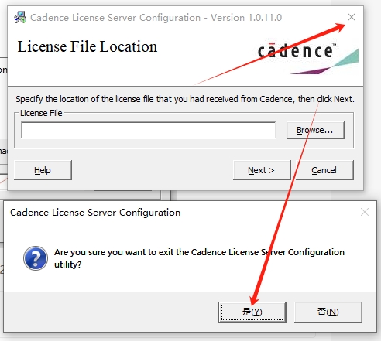Click the cadence logo in the header
Image resolution: width=381 pixels, height=341 pixels.
pos(308,58)
